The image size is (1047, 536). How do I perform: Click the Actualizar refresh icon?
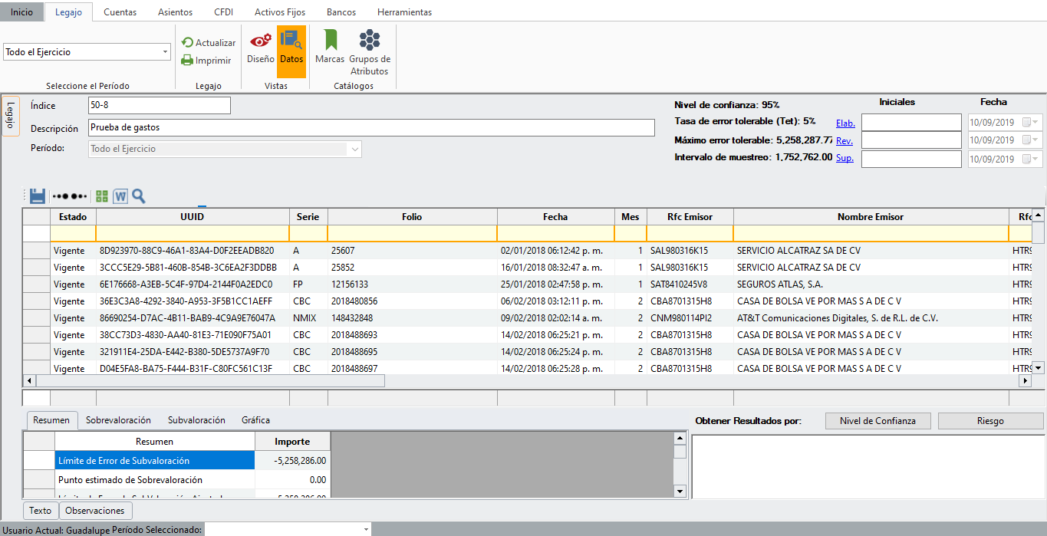187,43
